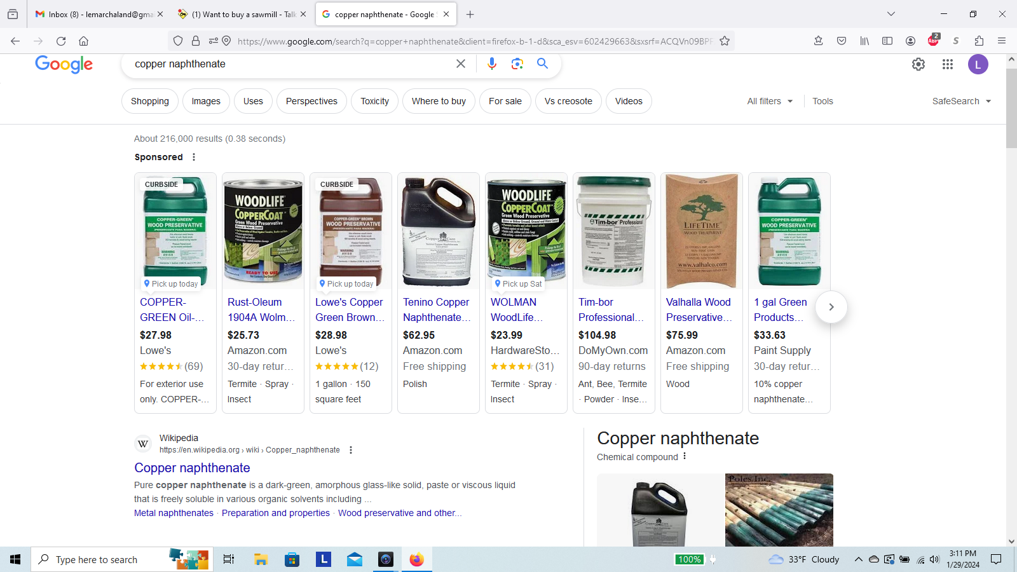Click the Firefox address bar URL

[475, 41]
